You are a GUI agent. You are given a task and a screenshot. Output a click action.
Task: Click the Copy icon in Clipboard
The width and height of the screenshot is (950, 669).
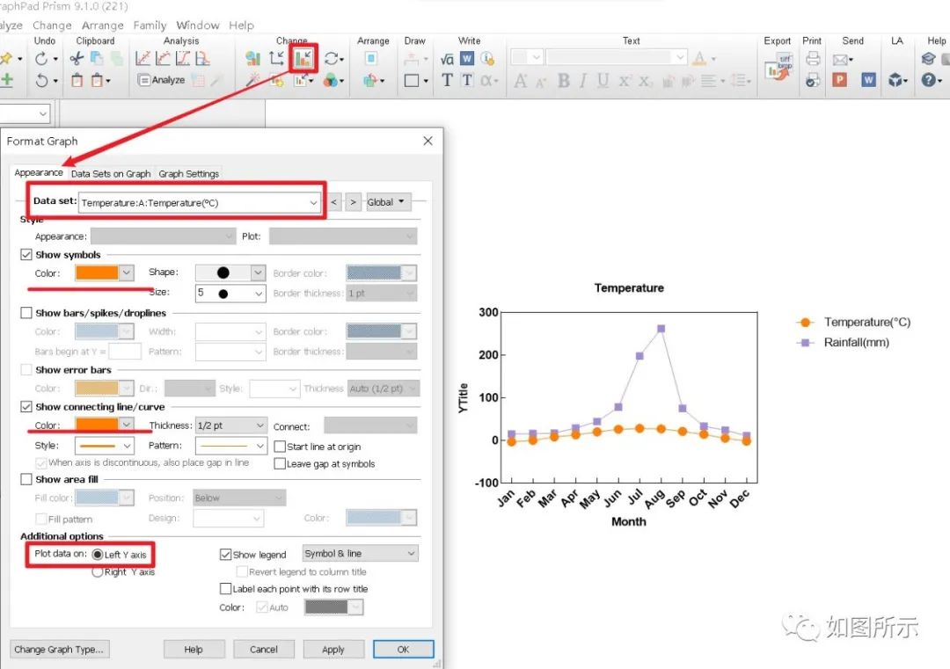97,59
